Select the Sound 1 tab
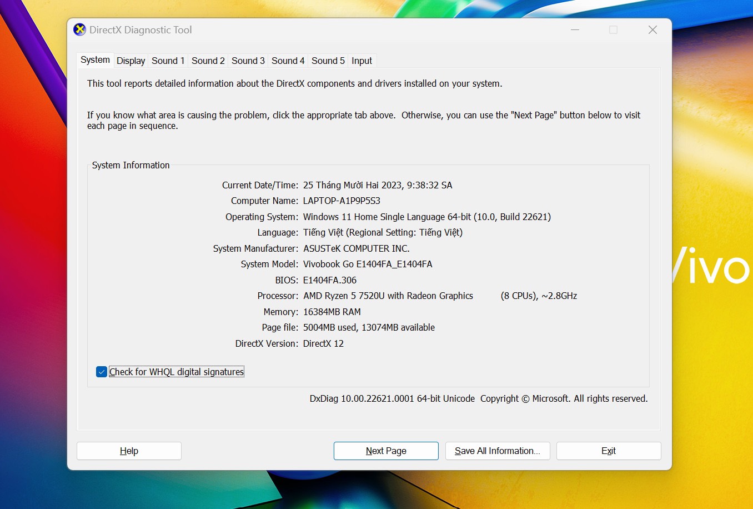The height and width of the screenshot is (509, 753). (x=168, y=61)
